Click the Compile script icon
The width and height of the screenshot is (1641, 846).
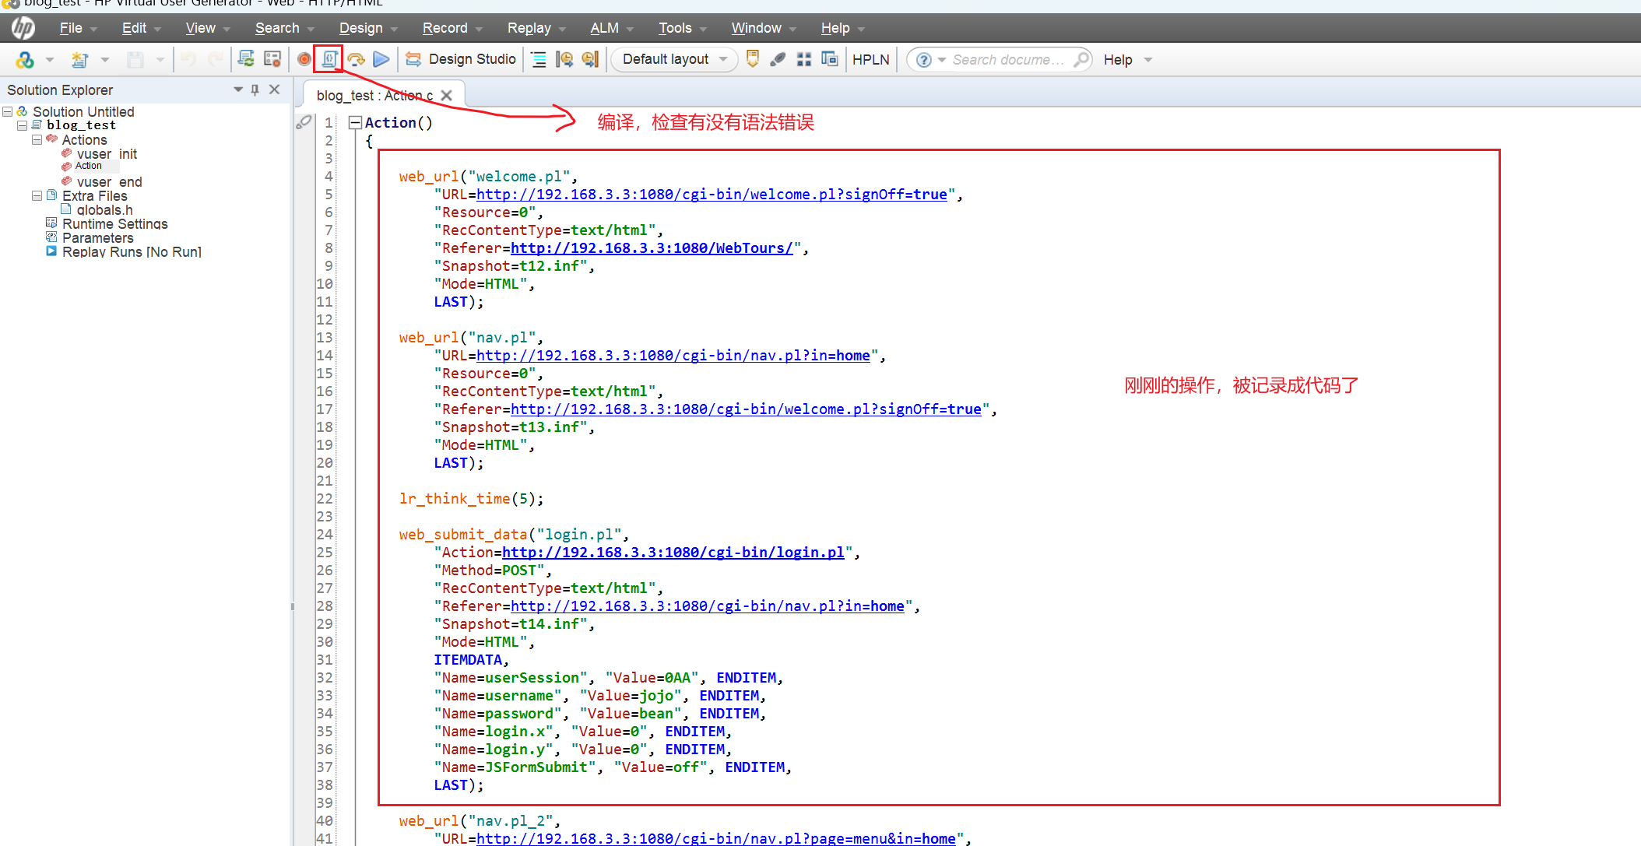click(x=329, y=59)
